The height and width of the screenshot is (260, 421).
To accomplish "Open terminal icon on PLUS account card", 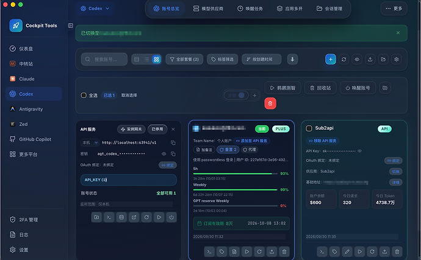I will pyautogui.click(x=209, y=251).
